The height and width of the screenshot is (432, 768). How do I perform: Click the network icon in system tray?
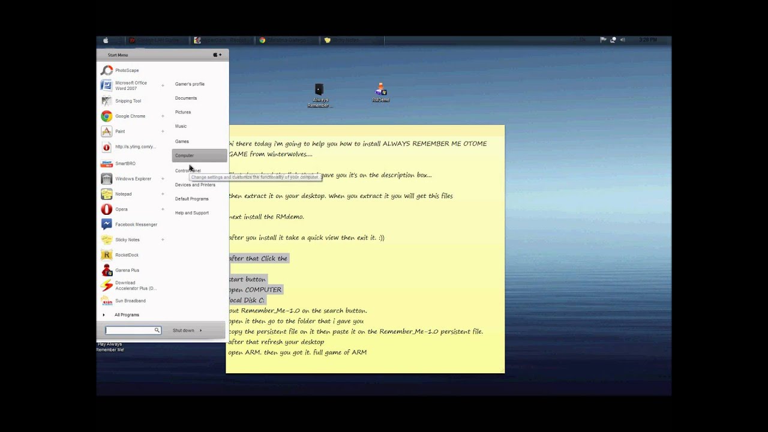[613, 40]
